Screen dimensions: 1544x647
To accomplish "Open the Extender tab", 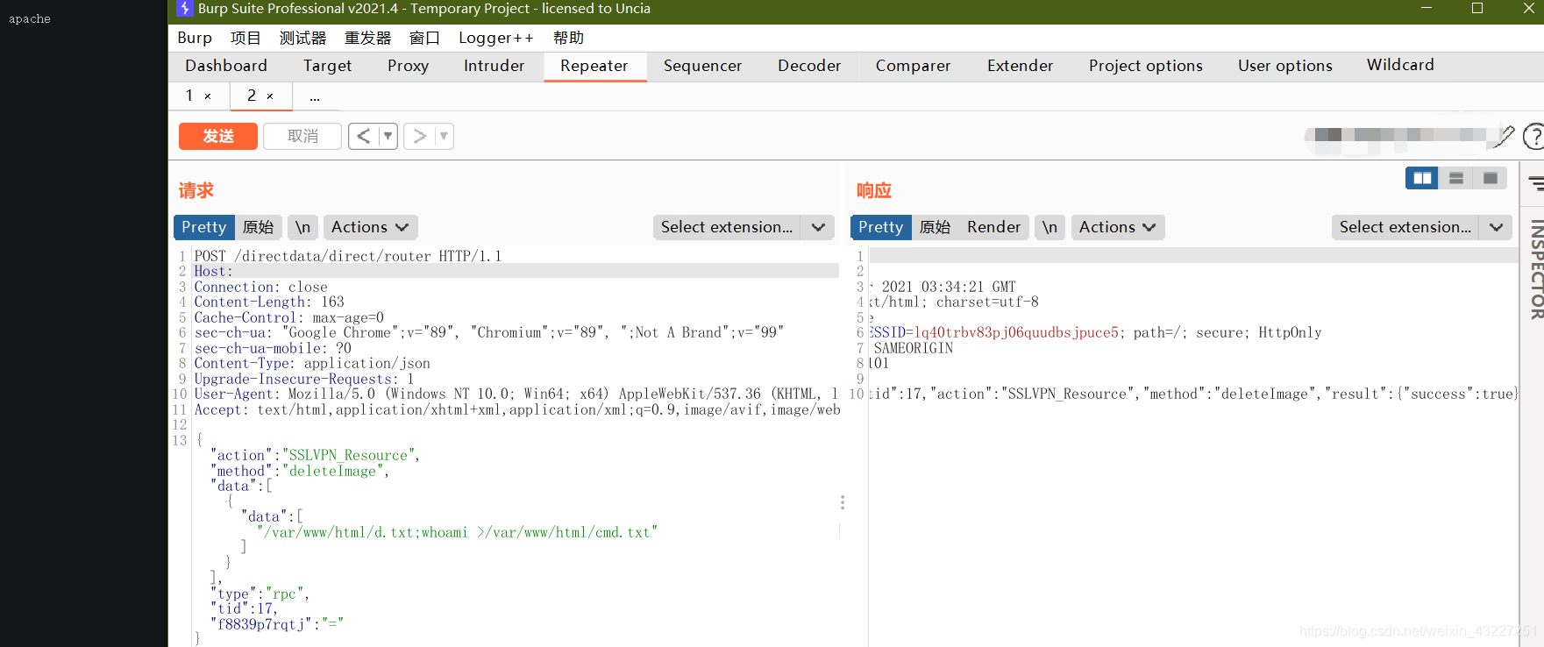I will coord(1020,66).
